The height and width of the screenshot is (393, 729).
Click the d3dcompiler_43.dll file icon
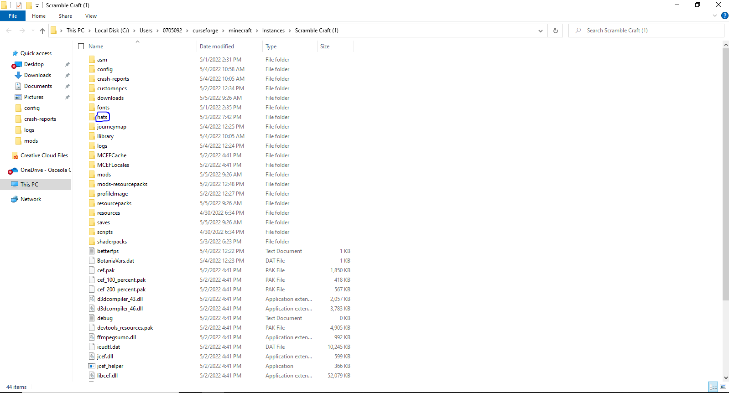[92, 299]
